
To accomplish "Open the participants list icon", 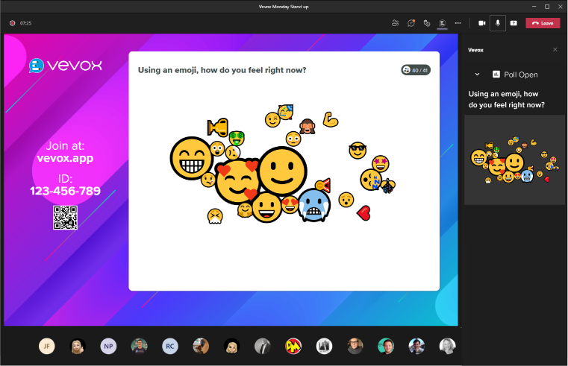I will 395,23.
